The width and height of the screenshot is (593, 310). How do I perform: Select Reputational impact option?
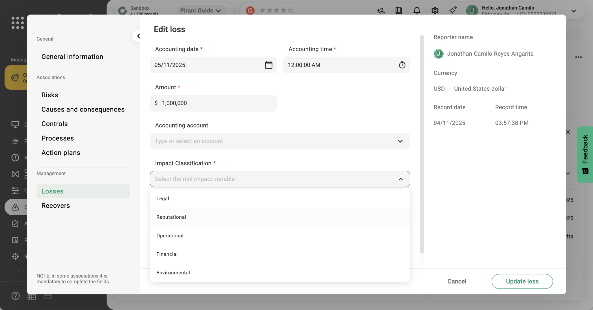[x=171, y=217]
